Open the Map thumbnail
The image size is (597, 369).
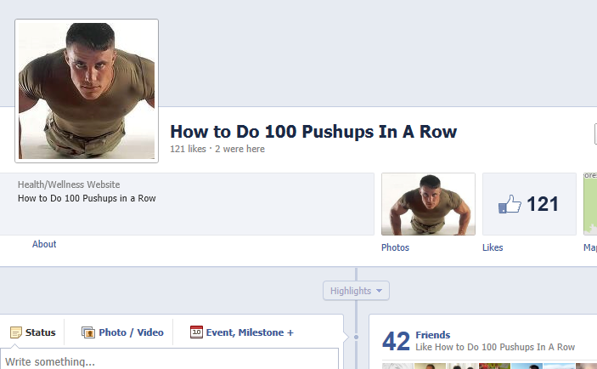click(590, 204)
